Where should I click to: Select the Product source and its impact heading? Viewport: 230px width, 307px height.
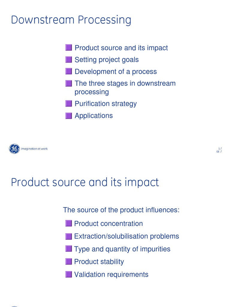point(85,182)
